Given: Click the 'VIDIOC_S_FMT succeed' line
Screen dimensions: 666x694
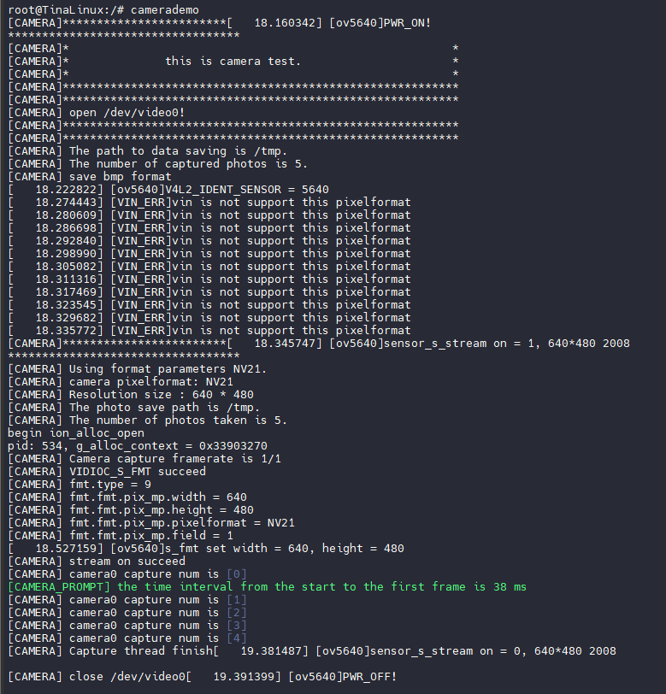Looking at the screenshot, I should pyautogui.click(x=106, y=471).
